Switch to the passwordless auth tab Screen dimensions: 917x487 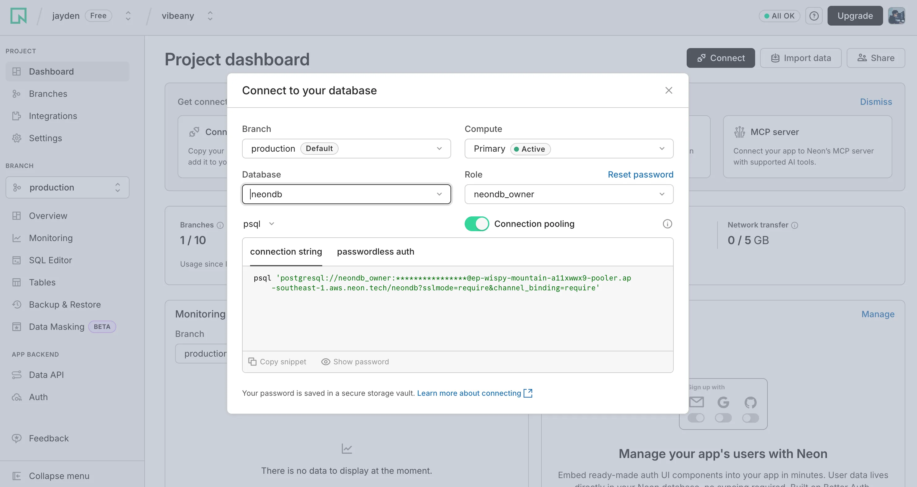(375, 252)
